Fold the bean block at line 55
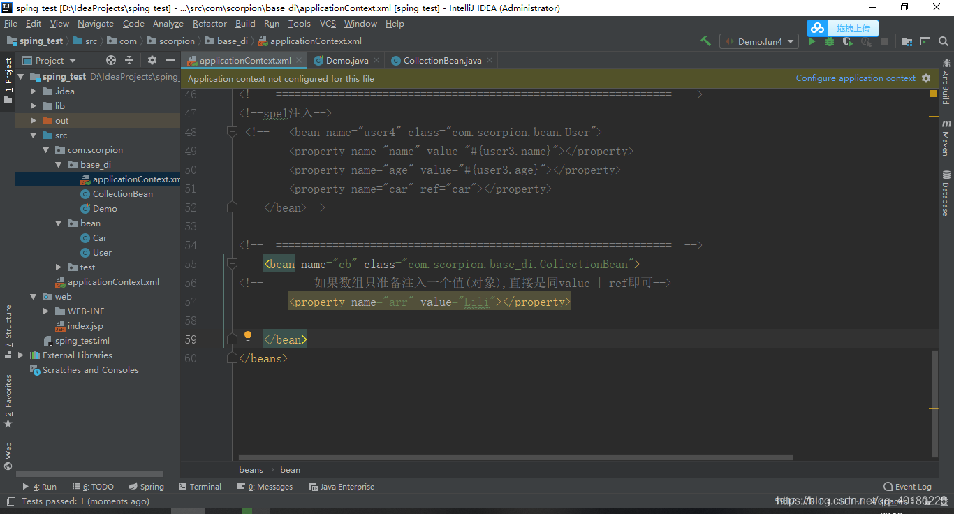 [x=232, y=264]
